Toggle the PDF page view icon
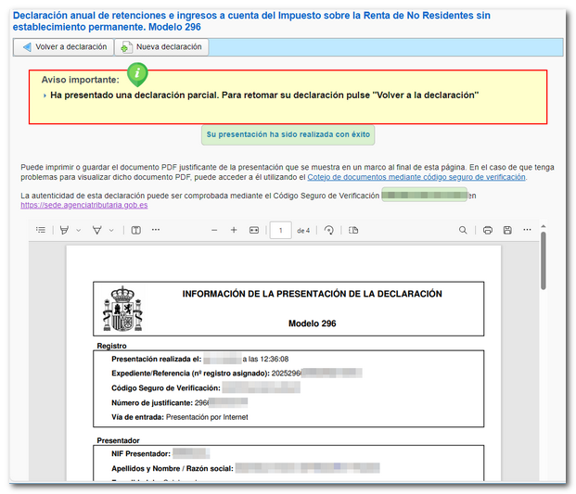 click(135, 230)
